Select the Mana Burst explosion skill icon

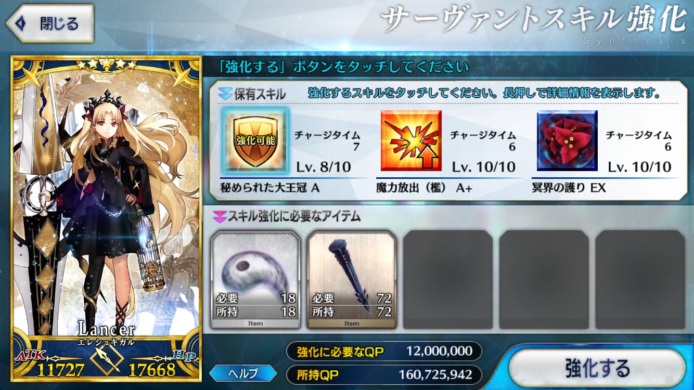pos(411,140)
